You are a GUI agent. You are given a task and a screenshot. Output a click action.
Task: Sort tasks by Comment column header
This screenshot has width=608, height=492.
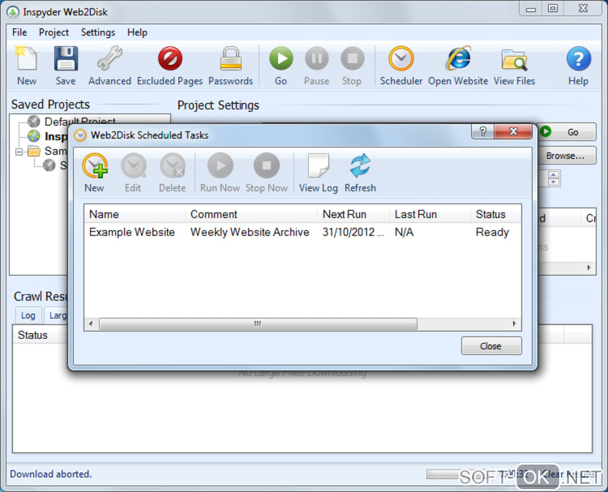tap(252, 214)
